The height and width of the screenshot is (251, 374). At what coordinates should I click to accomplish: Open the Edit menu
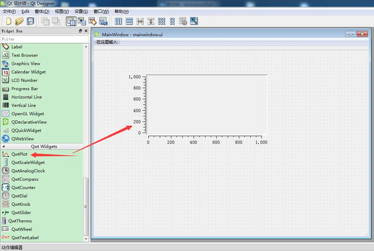point(25,11)
